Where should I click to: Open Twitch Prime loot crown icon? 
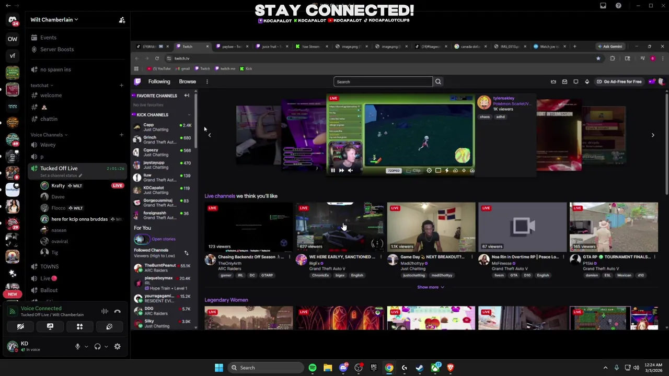pyautogui.click(x=553, y=81)
